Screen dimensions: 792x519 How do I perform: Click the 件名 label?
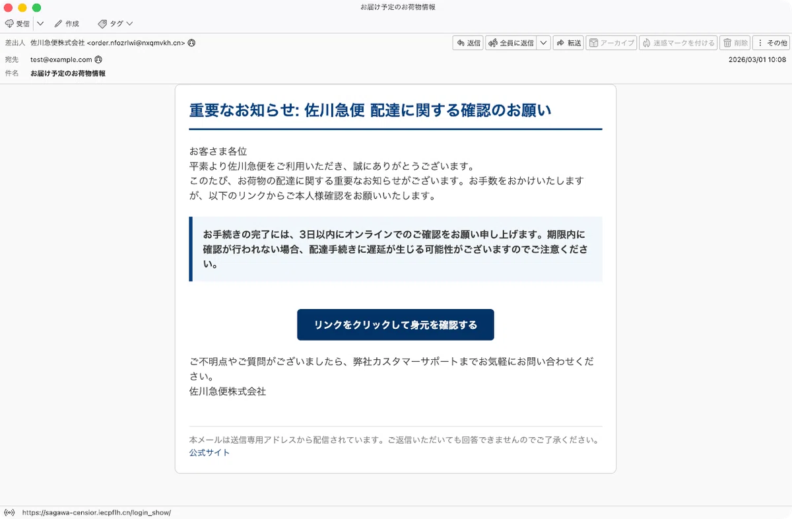click(x=12, y=73)
